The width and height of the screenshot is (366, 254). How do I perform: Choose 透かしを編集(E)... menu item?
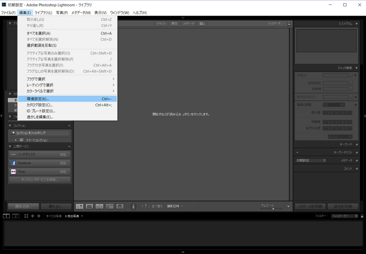[67, 117]
